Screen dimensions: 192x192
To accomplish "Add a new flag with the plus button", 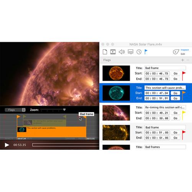I will click(x=183, y=60).
